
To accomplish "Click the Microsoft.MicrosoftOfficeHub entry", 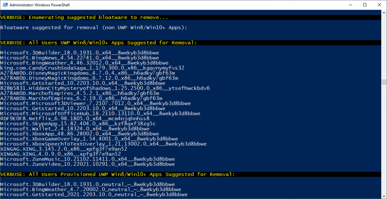I will point(100,113).
